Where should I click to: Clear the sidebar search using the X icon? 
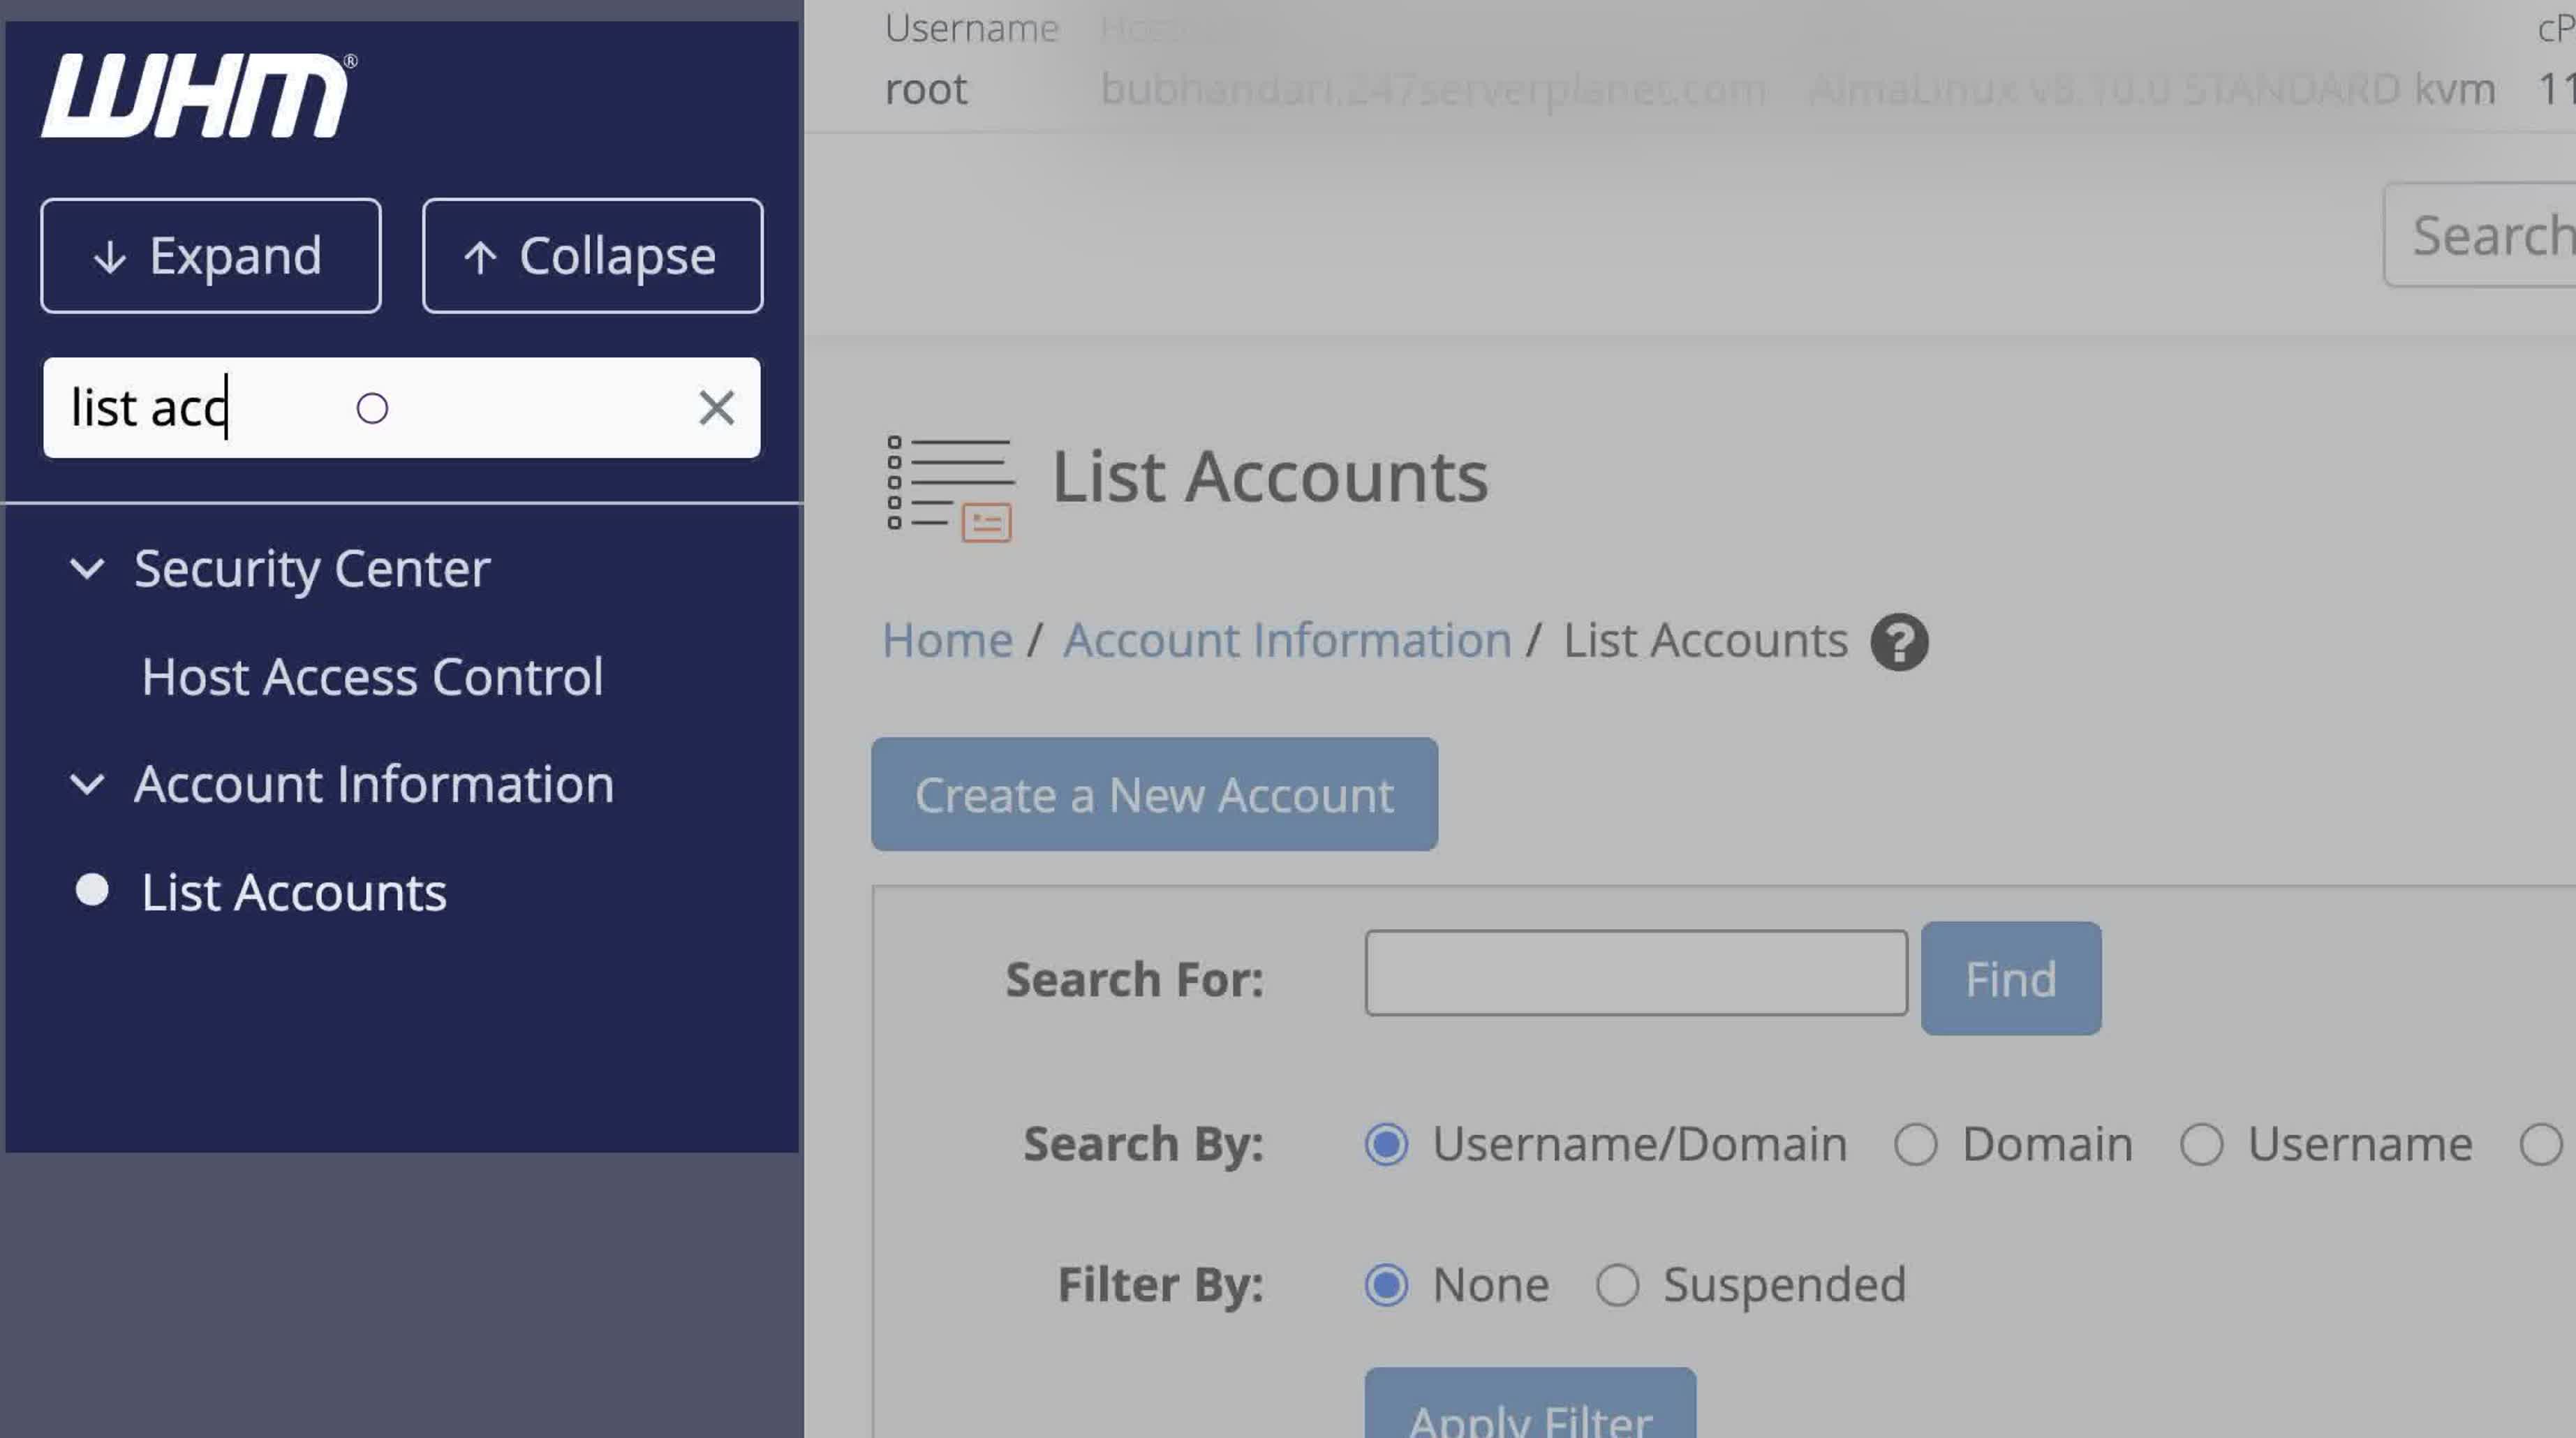point(717,408)
